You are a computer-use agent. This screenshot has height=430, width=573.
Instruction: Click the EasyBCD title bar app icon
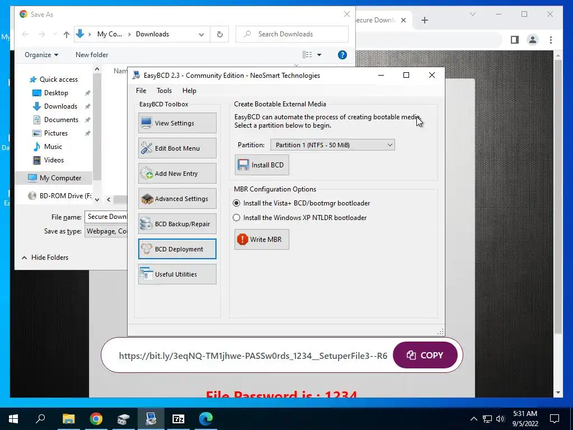coord(137,76)
